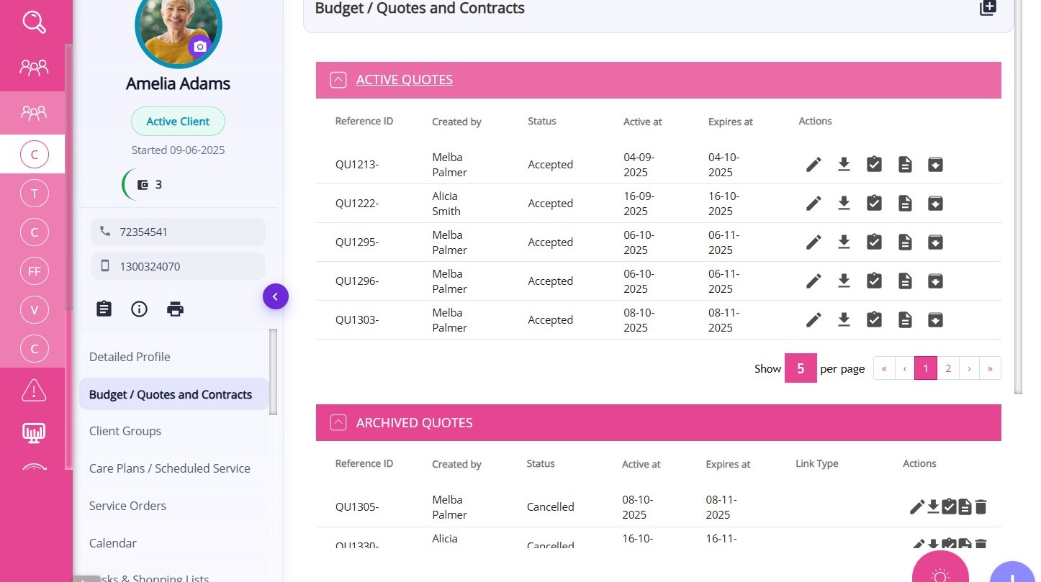Go to page 2 of active quotes

(948, 368)
